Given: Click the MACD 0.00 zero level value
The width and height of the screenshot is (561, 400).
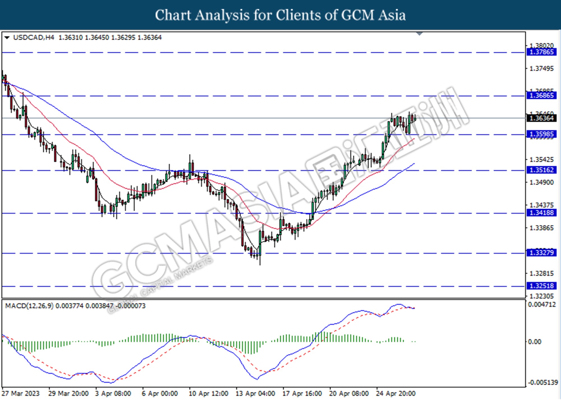Looking at the screenshot, I should tap(535, 342).
